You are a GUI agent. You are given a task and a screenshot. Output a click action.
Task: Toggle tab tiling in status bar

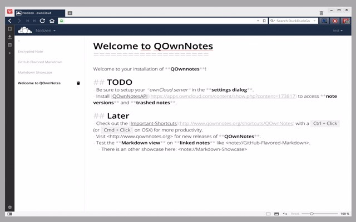[268, 214]
